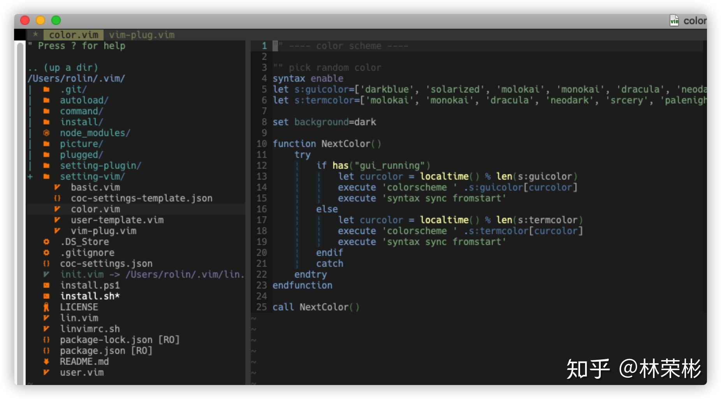Click the script icon beside install.ps1
The height and width of the screenshot is (399, 721).
click(46, 285)
